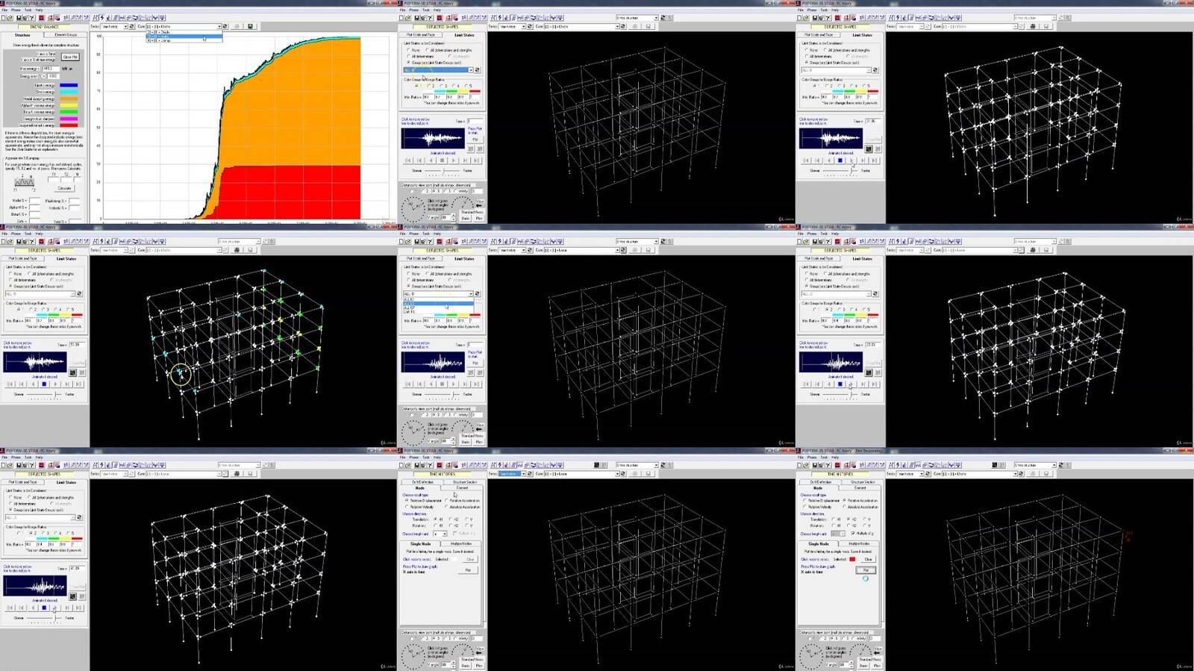Click zoom-in icon under Plot button in open-list window
Screen dimensions: 1194x671
click(470, 372)
